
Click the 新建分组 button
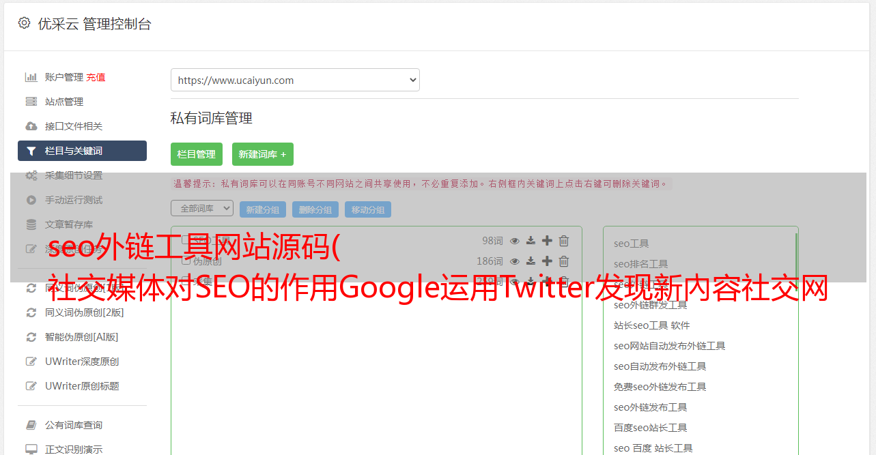pos(263,209)
